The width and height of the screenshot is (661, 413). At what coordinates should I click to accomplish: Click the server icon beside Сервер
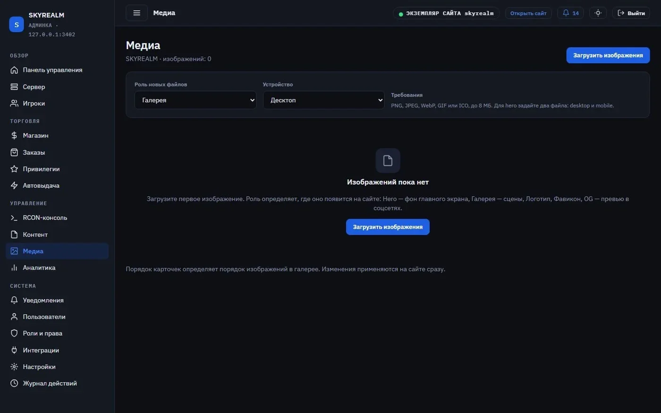[14, 87]
